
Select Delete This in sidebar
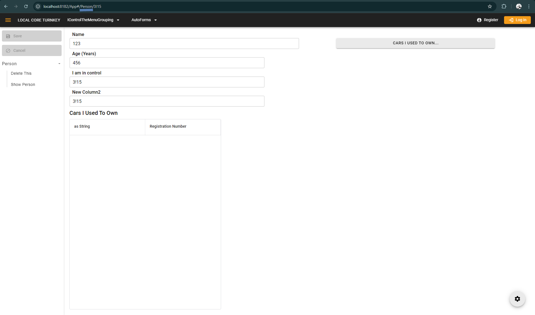(21, 73)
